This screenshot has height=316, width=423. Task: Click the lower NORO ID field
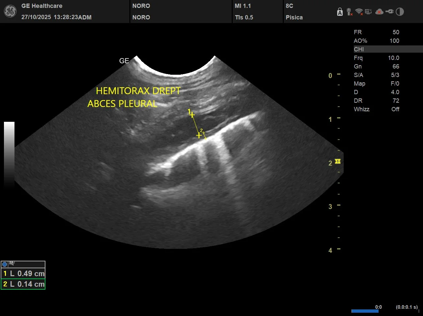141,17
